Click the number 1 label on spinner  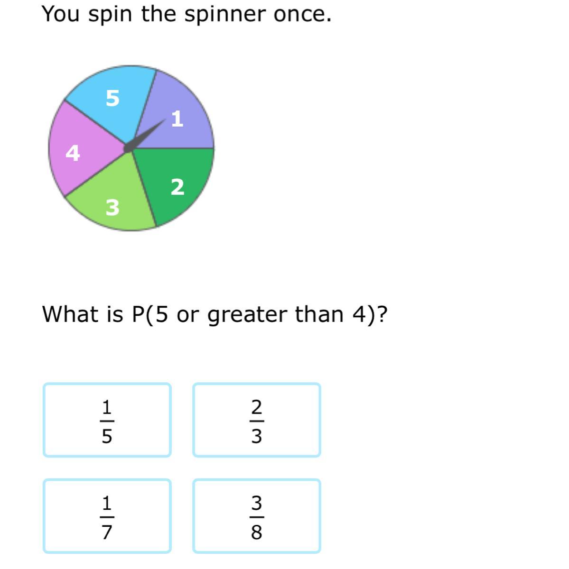(177, 119)
